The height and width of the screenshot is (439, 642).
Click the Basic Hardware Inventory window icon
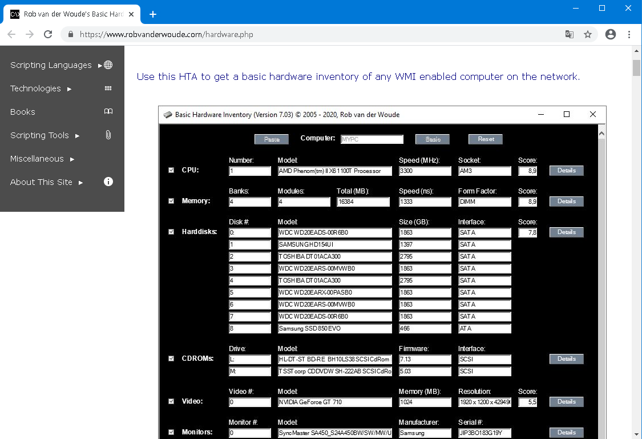[x=167, y=115]
